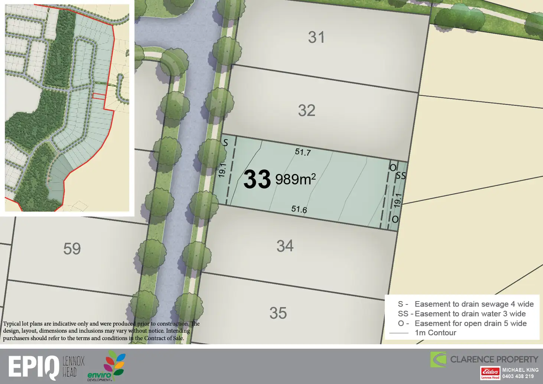Select lot 59 across the road

click(72, 249)
